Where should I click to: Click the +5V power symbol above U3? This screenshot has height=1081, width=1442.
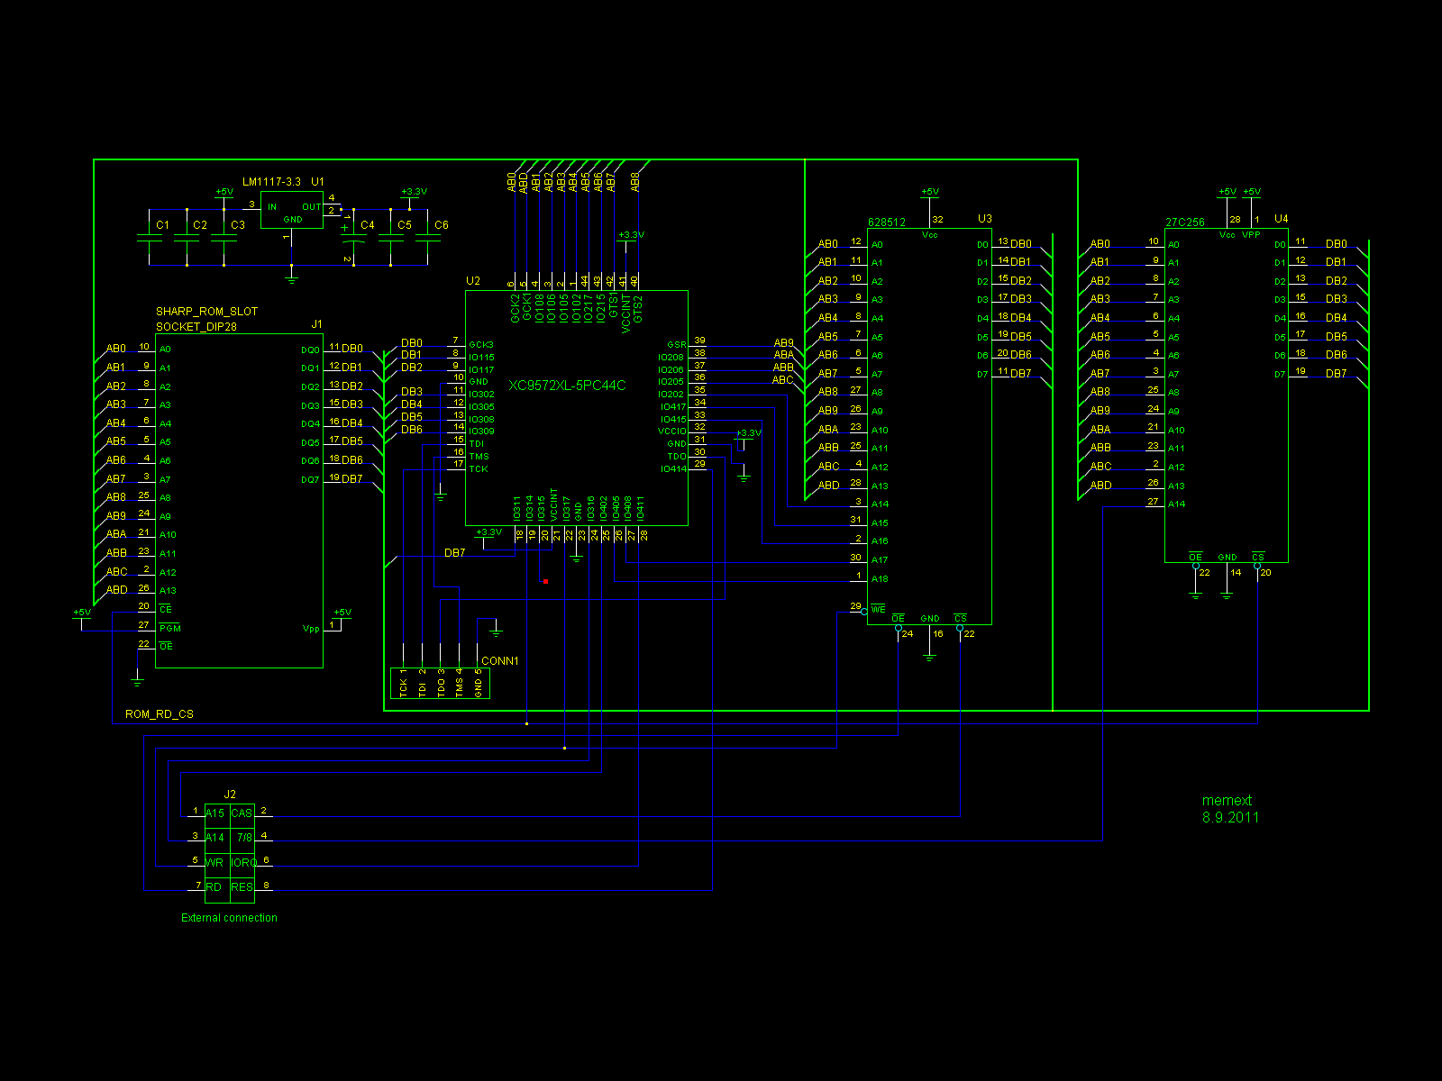tap(930, 192)
